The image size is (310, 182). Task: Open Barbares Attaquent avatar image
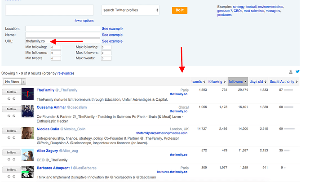[27, 172]
